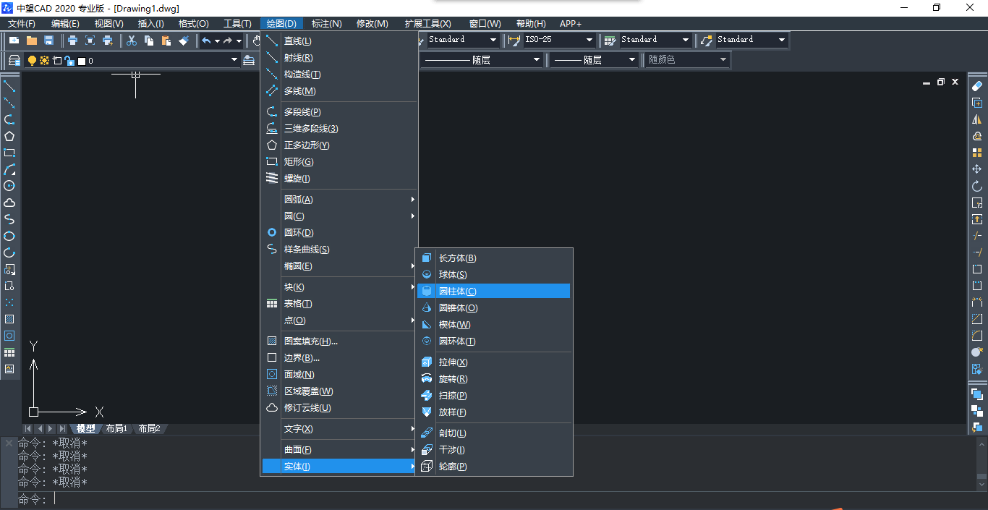Switch to the 布局1 layout tab
Image resolution: width=988 pixels, height=510 pixels.
tap(116, 428)
